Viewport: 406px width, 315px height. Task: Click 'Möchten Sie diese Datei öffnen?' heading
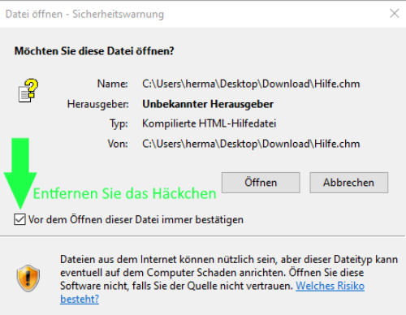pos(94,51)
